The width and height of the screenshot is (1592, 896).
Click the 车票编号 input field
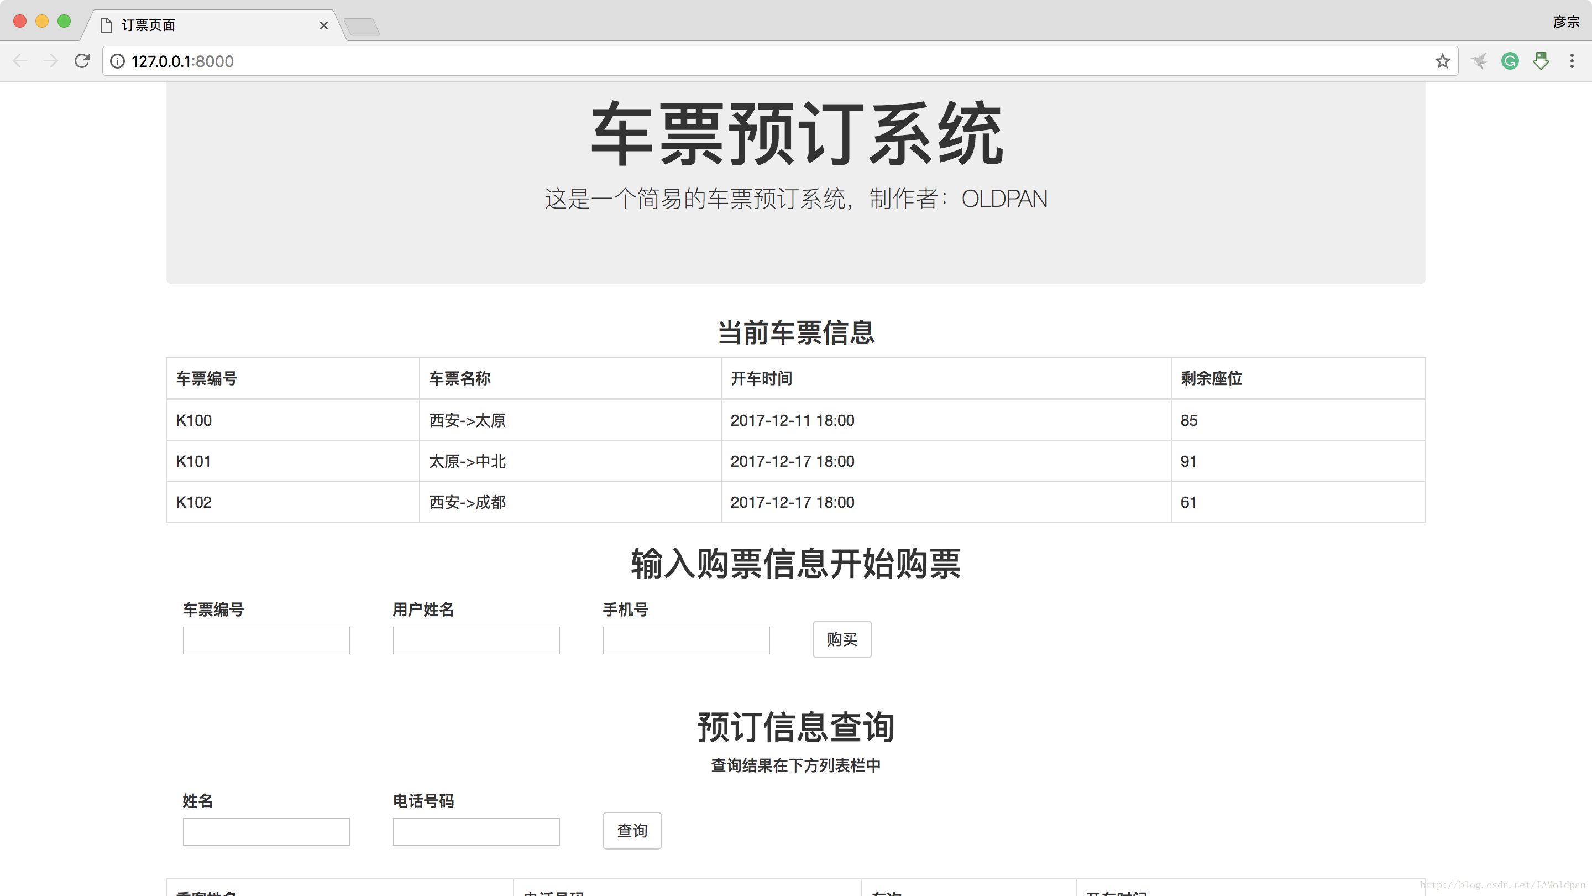click(266, 640)
